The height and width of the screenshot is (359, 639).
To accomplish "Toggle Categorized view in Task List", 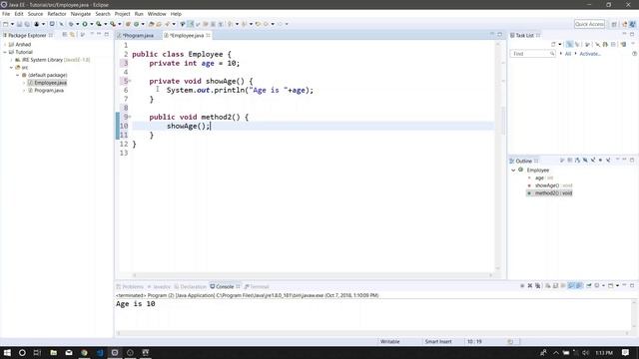I will [x=569, y=44].
